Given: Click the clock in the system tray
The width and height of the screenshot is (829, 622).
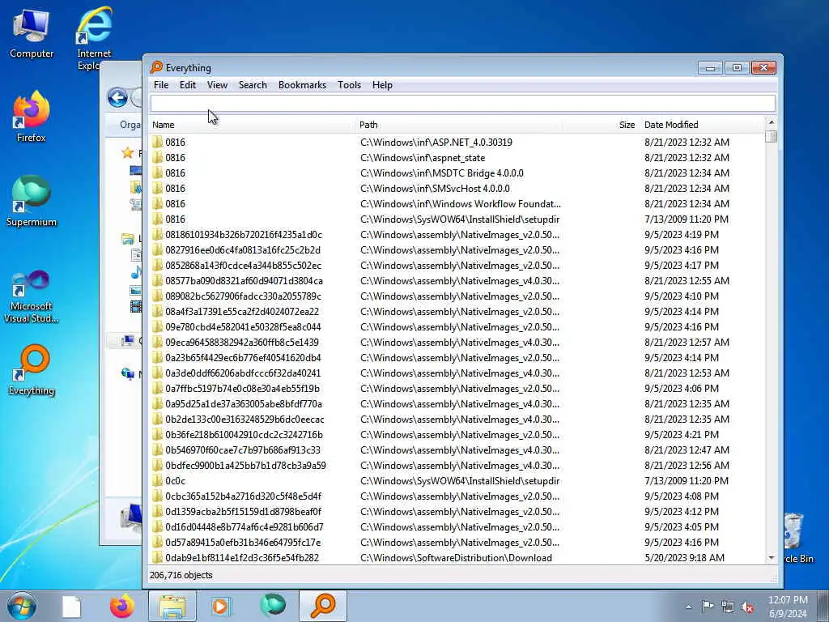Looking at the screenshot, I should click(788, 607).
